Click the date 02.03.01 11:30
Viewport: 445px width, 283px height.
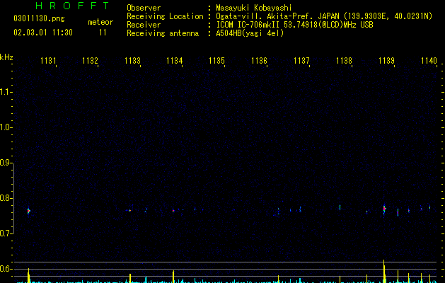click(x=43, y=33)
